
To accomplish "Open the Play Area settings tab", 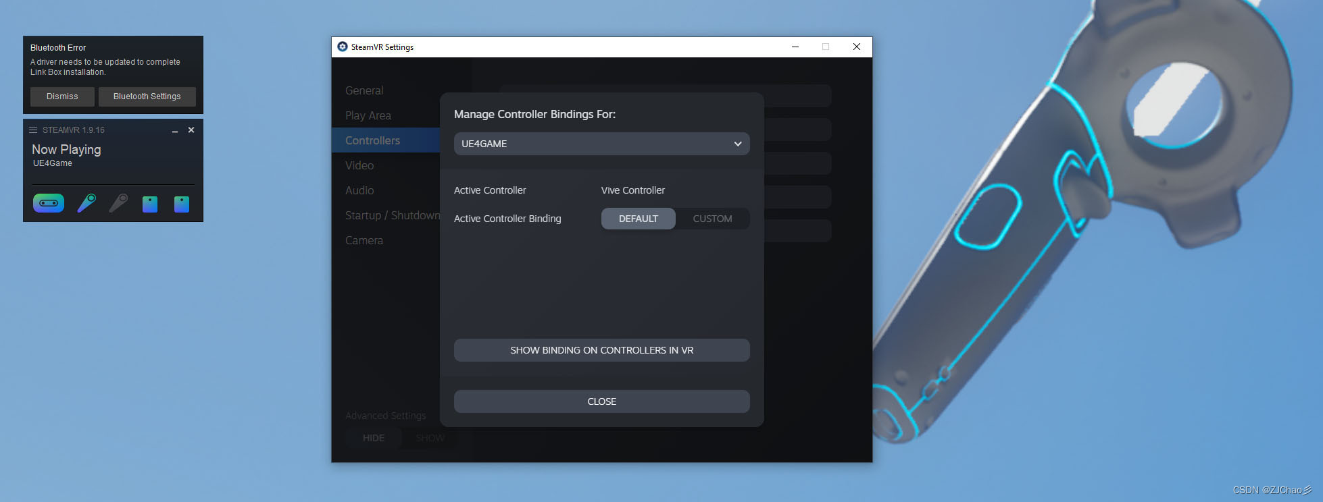I will (x=368, y=115).
